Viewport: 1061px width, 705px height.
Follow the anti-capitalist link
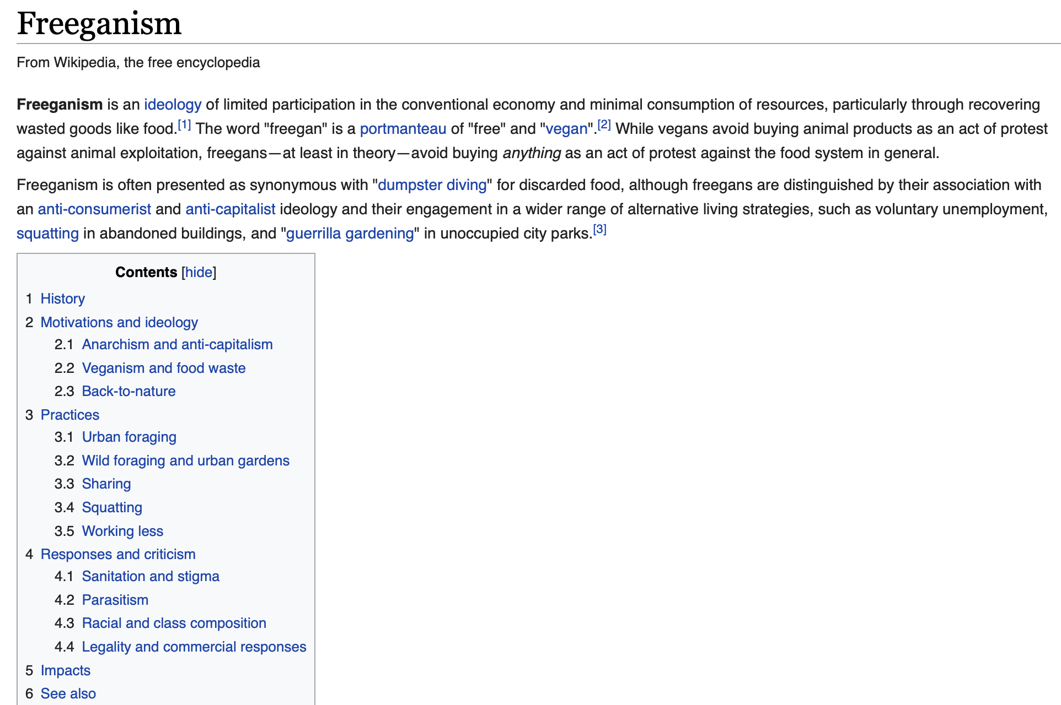pyautogui.click(x=230, y=209)
